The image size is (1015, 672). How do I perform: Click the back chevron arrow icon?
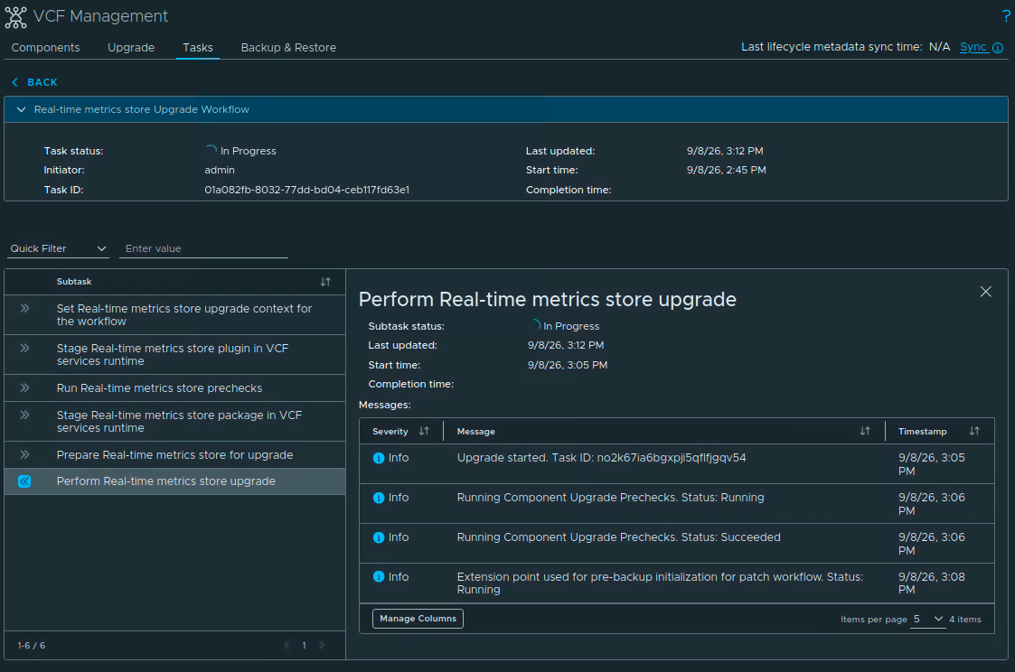pyautogui.click(x=14, y=82)
